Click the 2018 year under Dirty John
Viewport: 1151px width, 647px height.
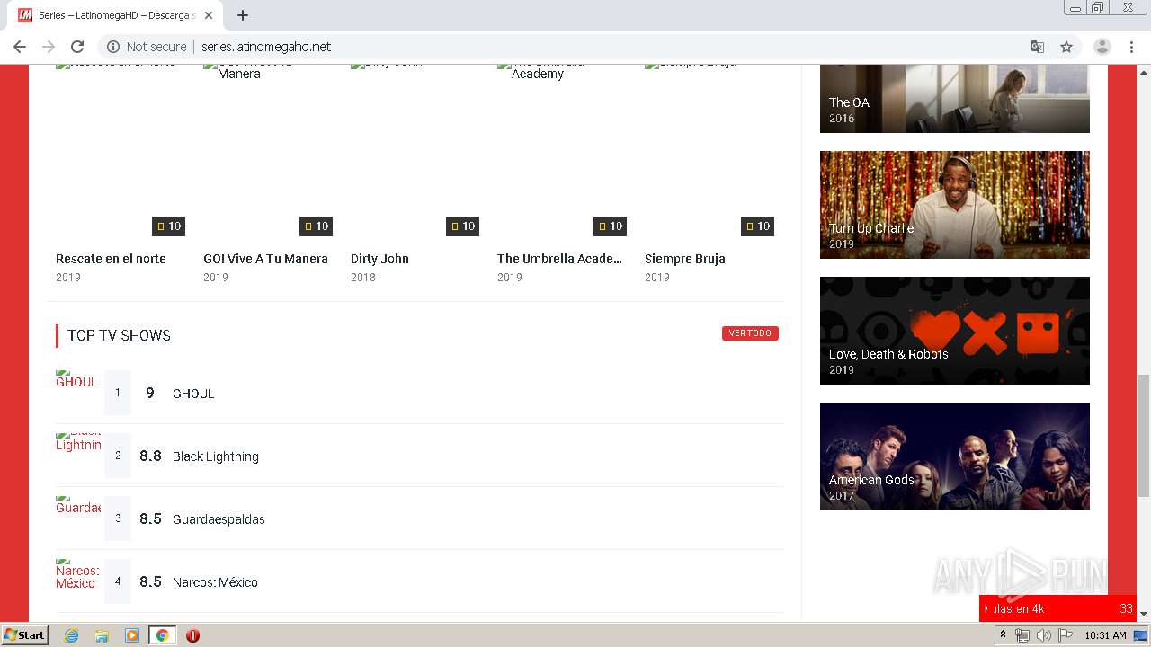tap(363, 278)
